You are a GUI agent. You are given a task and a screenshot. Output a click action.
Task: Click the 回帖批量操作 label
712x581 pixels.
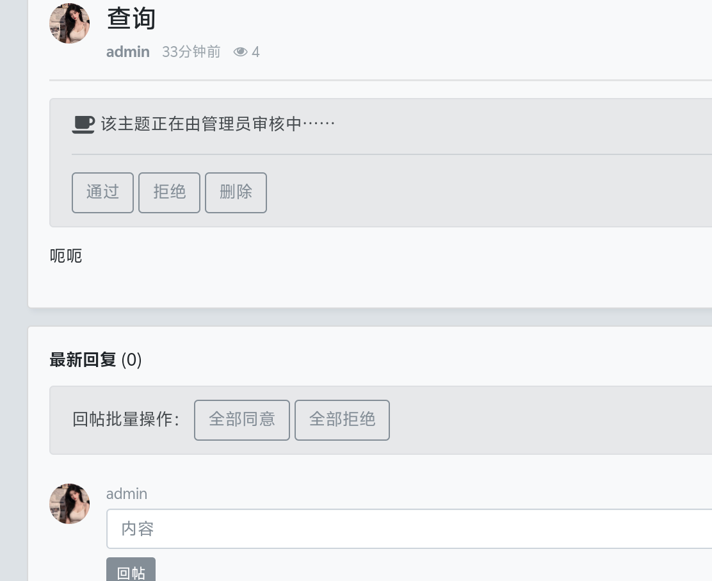(x=126, y=420)
